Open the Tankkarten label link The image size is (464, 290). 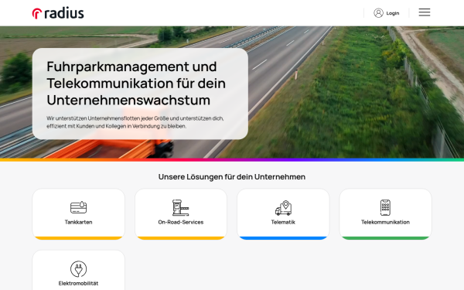78,222
